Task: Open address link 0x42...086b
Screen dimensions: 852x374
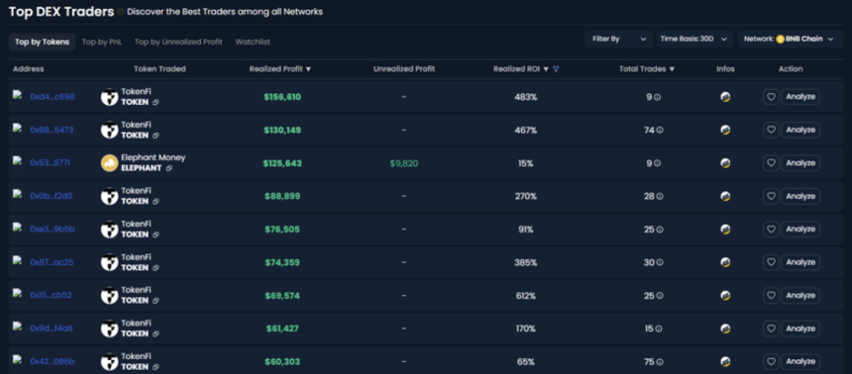Action: pyautogui.click(x=53, y=361)
